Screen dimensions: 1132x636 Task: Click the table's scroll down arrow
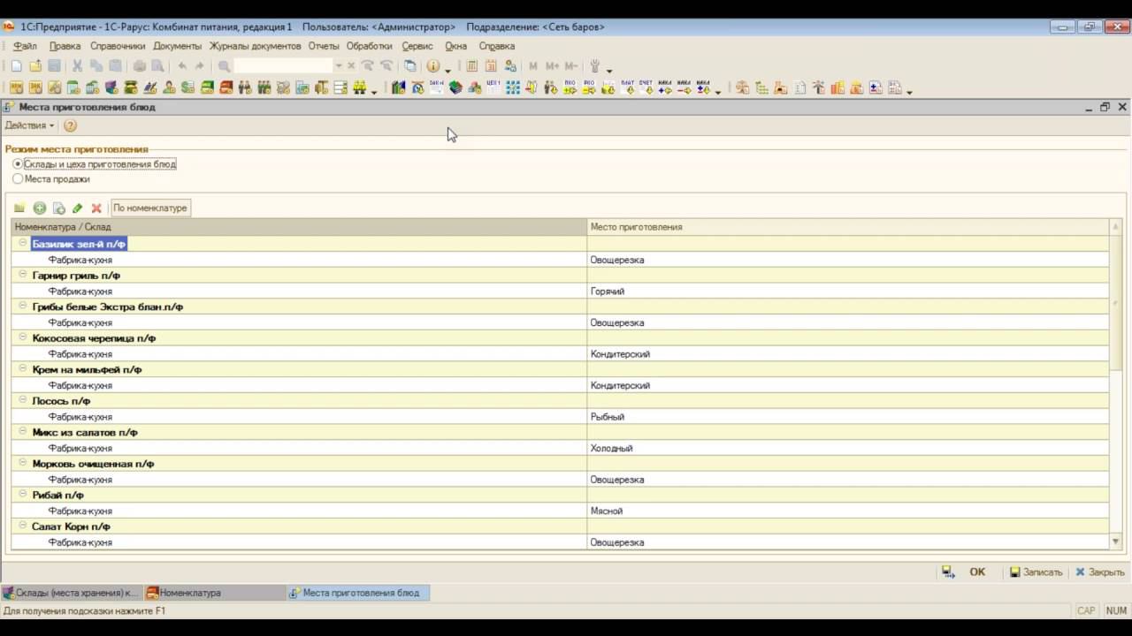(x=1115, y=541)
